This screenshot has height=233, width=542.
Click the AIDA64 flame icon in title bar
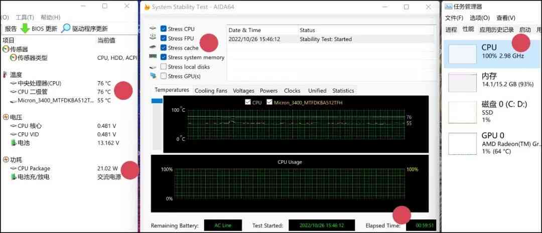[147, 7]
